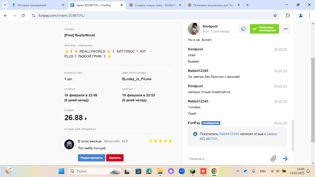Screen dimensions: 315x177
Task: Click microphone tray icon
Action: coord(254,171)
